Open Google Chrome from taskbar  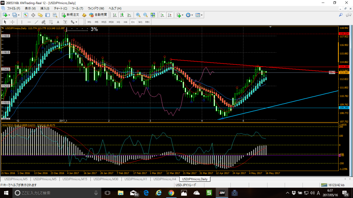point(171,193)
